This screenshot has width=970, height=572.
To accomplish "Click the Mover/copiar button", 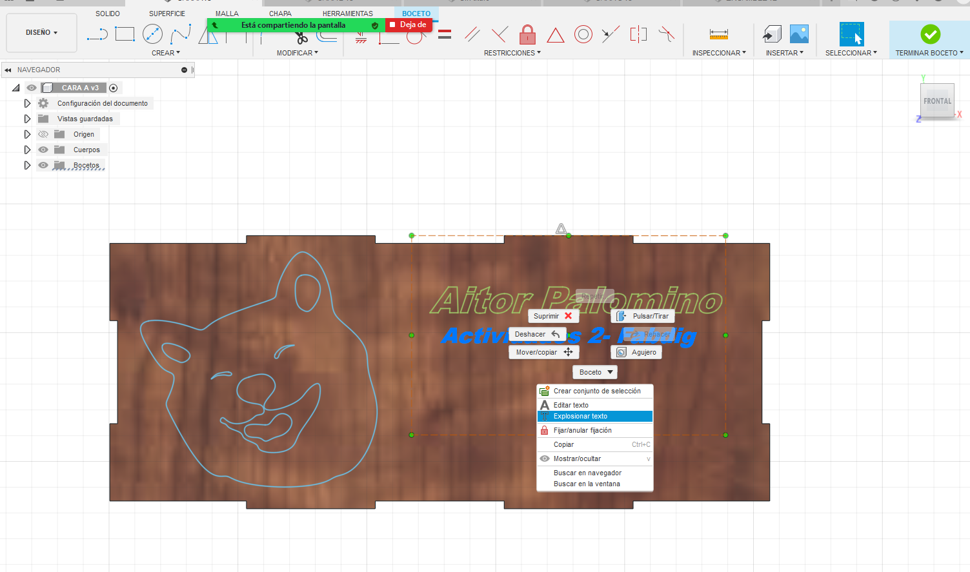I will tap(544, 352).
